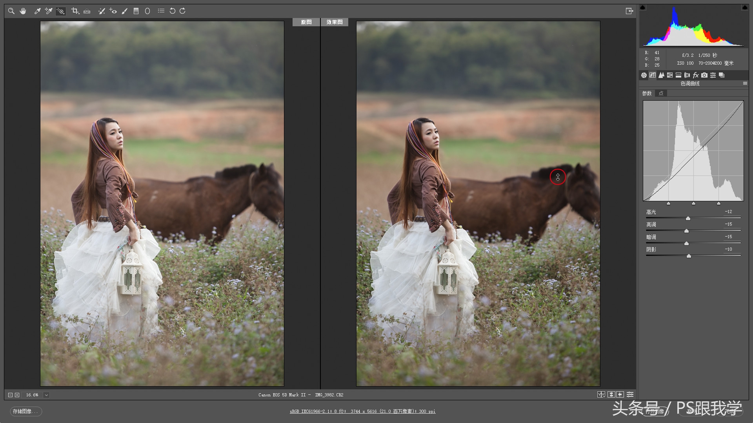Rotate the image counterclockwise

[173, 11]
